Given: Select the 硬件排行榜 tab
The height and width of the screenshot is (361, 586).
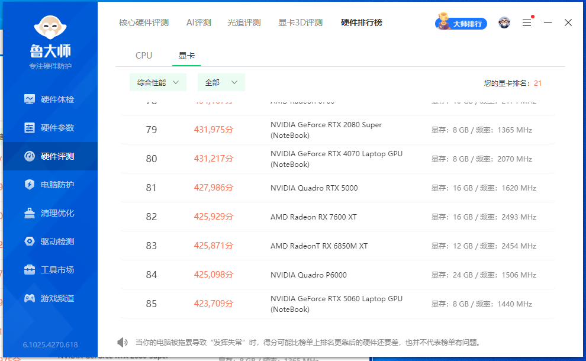Looking at the screenshot, I should coord(362,23).
